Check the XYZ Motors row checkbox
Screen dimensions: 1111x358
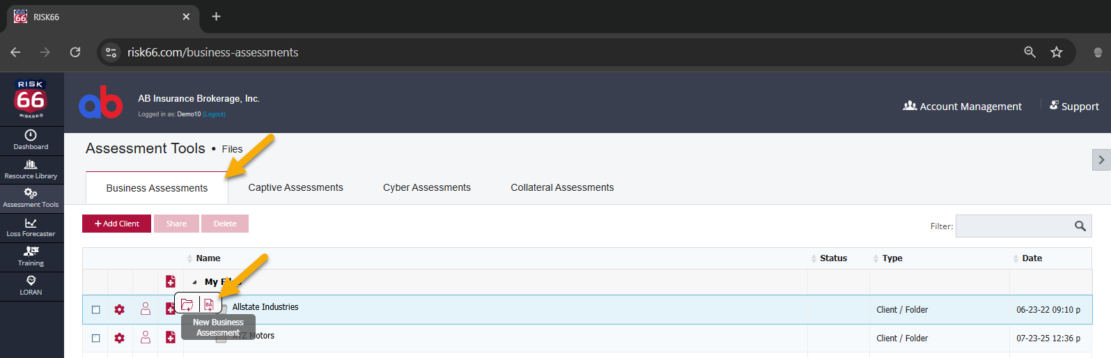click(x=96, y=338)
